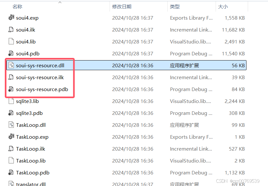Click the TaskLoop.dll application extension icon
268x186 pixels.
pos(11,125)
